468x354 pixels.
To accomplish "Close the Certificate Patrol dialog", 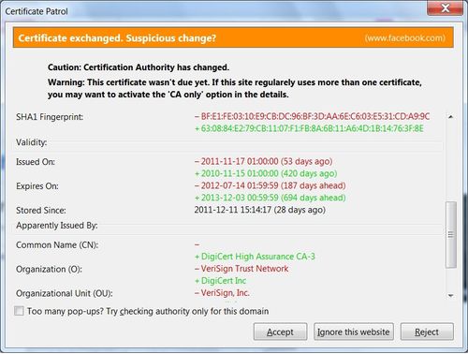I will pos(446,7).
